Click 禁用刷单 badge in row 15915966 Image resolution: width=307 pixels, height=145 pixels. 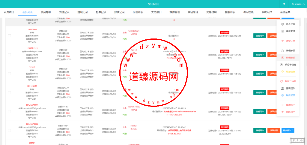(x=225, y=33)
